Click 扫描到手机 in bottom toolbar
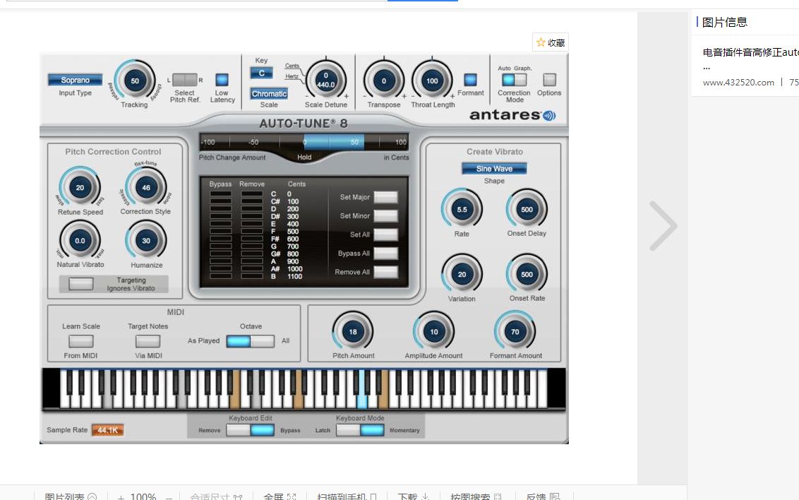799x500 pixels. click(347, 496)
